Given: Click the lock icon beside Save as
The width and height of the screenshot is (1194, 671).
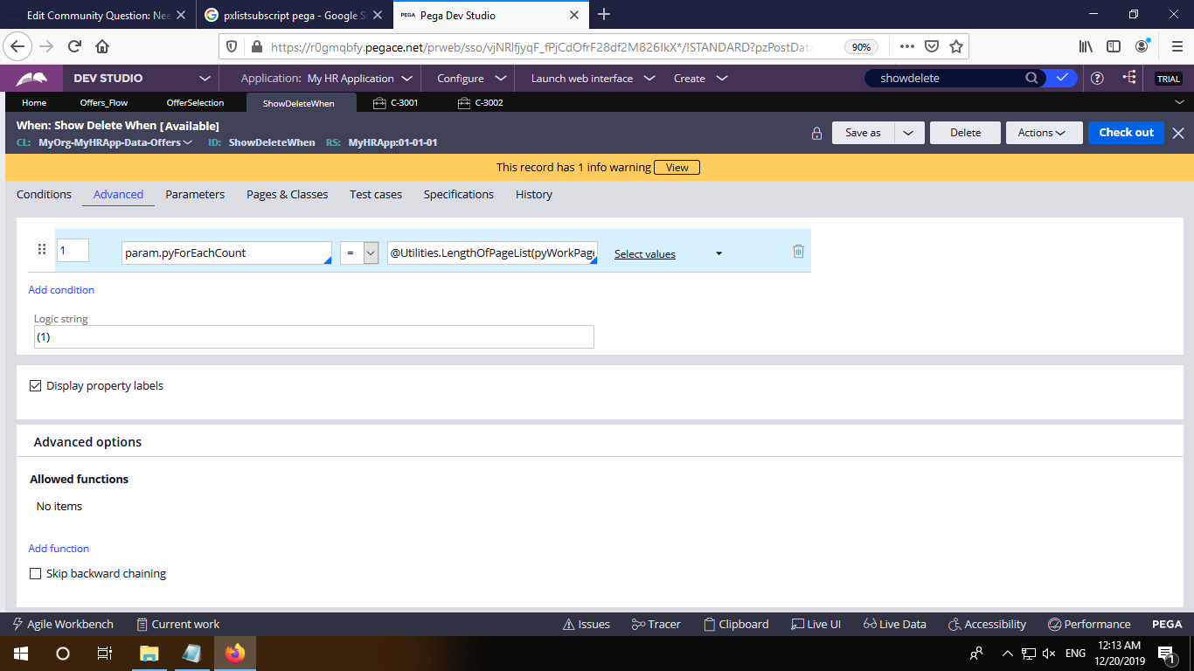Looking at the screenshot, I should point(816,134).
